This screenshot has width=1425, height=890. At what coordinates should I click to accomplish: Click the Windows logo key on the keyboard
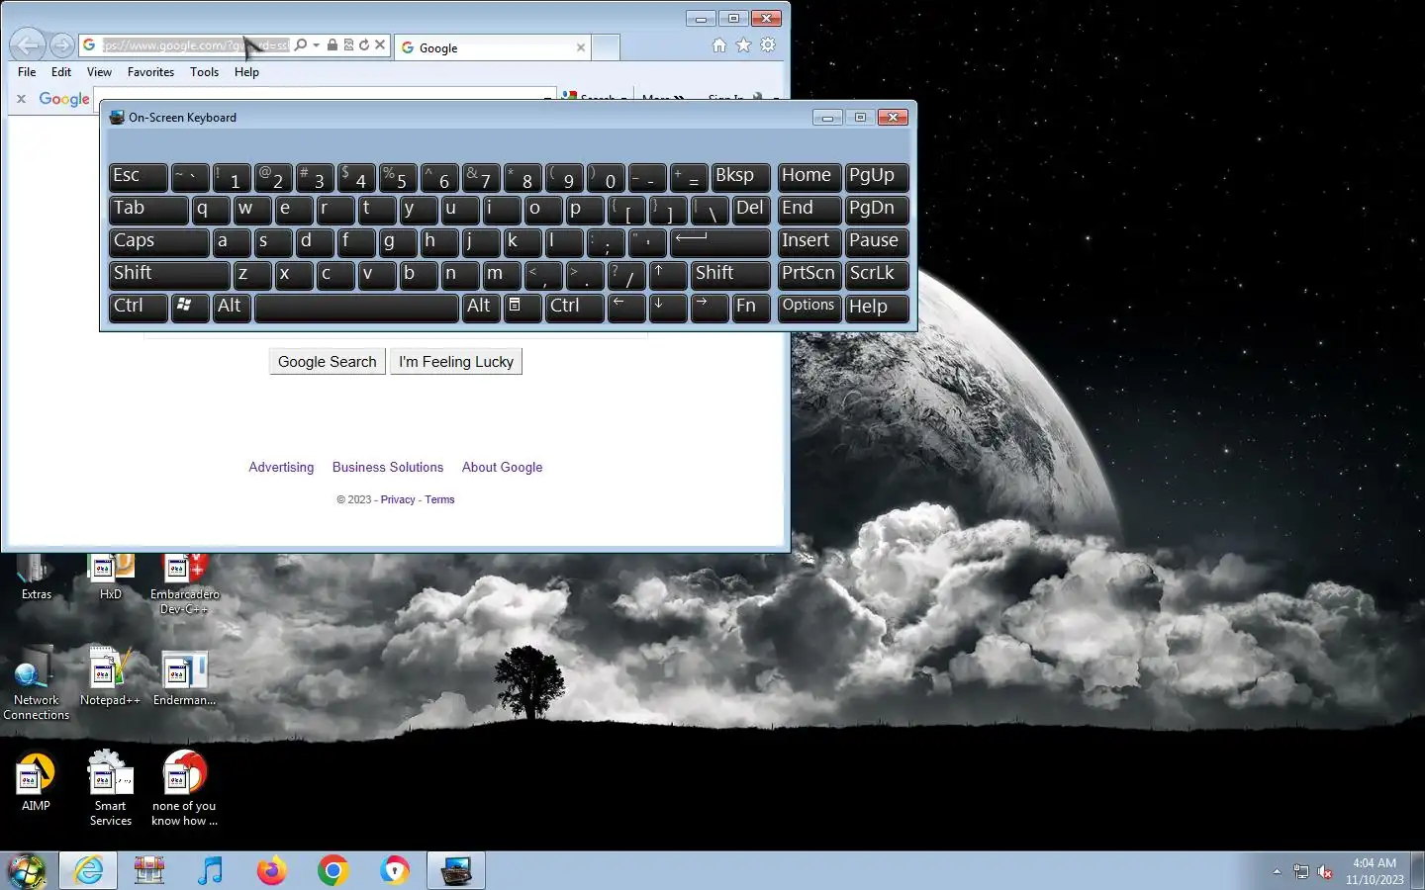pyautogui.click(x=190, y=308)
